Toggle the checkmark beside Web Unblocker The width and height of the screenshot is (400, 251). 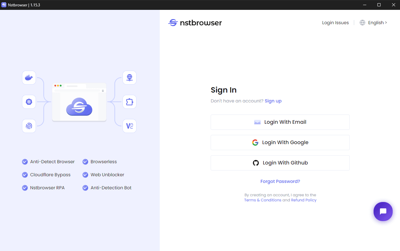[85, 175]
